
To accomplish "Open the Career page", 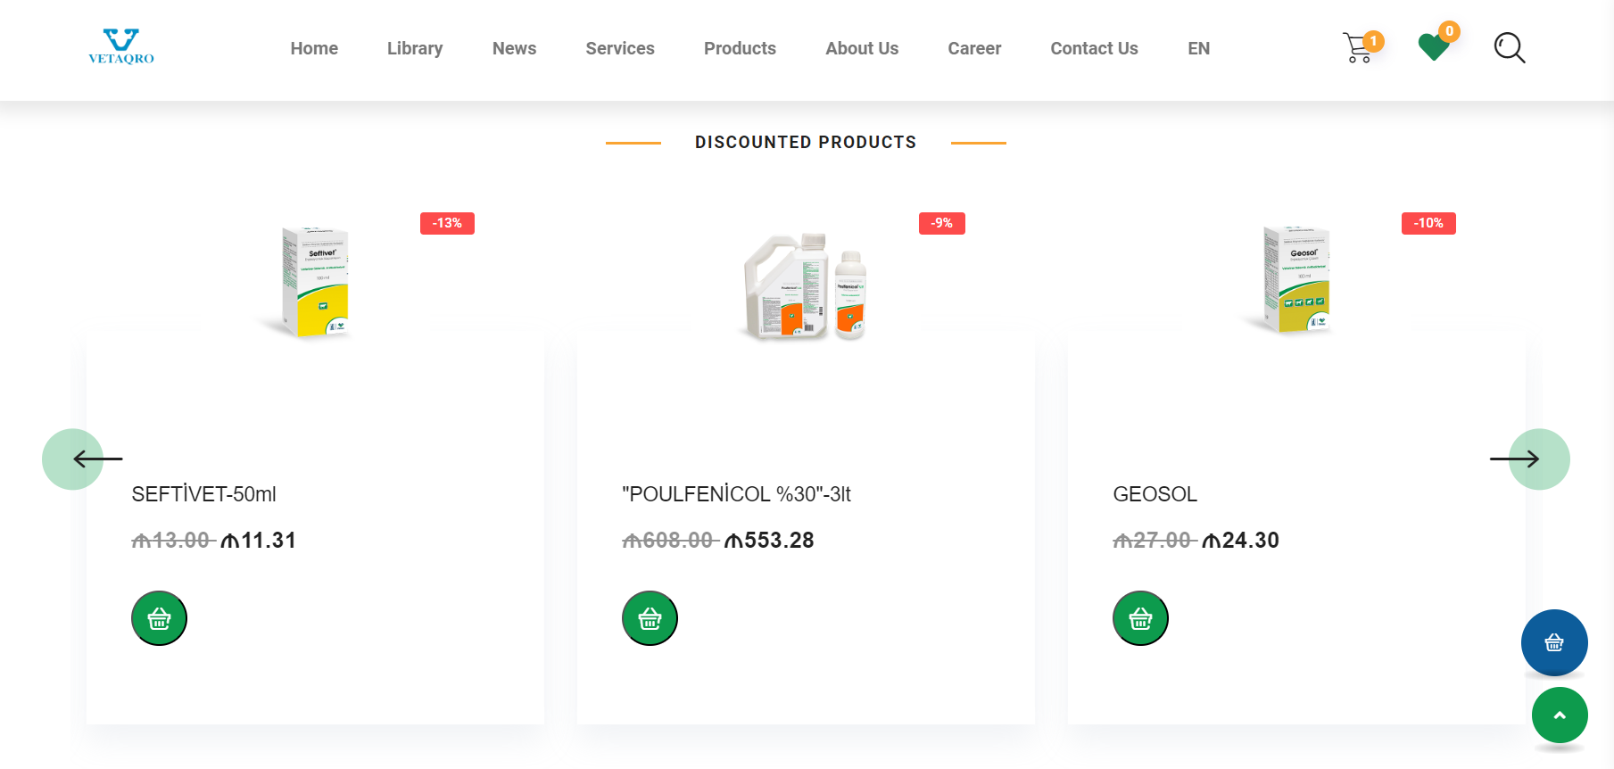I will click(x=974, y=48).
